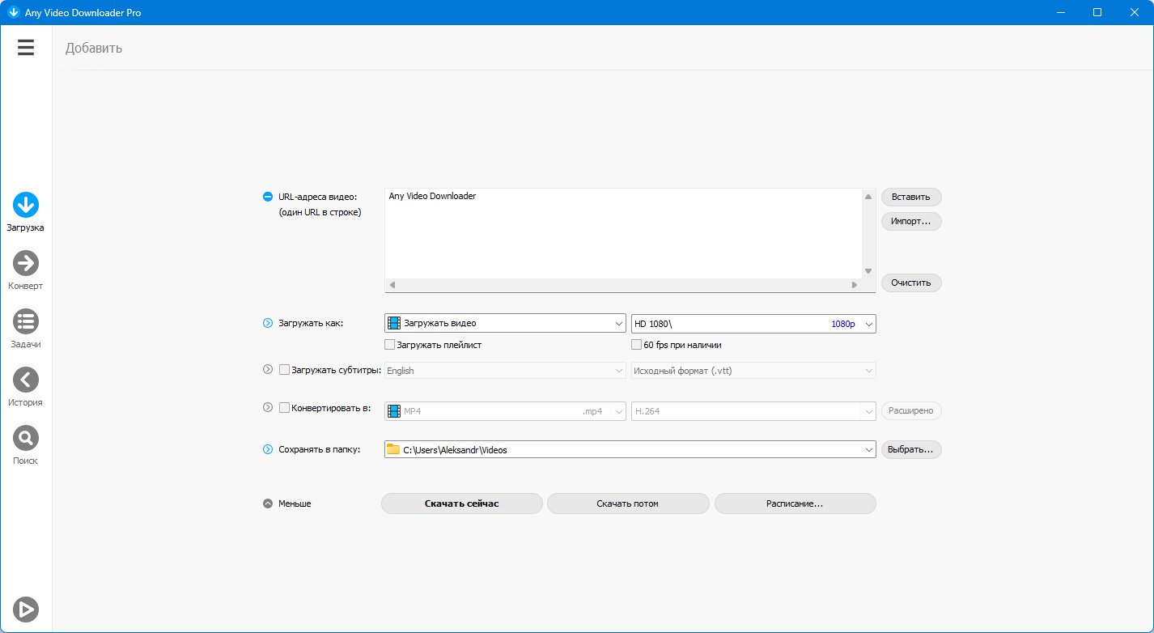This screenshot has width=1154, height=633.
Task: Toggle the 60 fps при наличии checkbox
Action: click(636, 345)
